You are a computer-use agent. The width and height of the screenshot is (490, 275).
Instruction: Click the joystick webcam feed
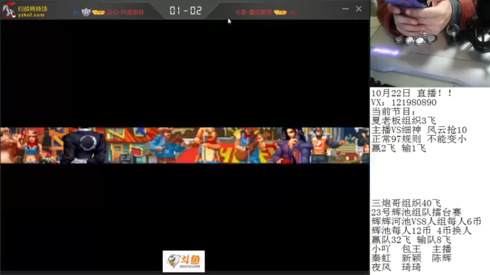tap(430, 43)
